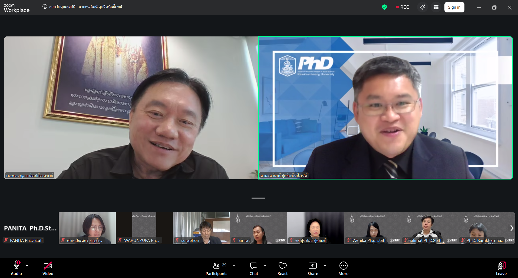Expand the Chat options caret

265,266
